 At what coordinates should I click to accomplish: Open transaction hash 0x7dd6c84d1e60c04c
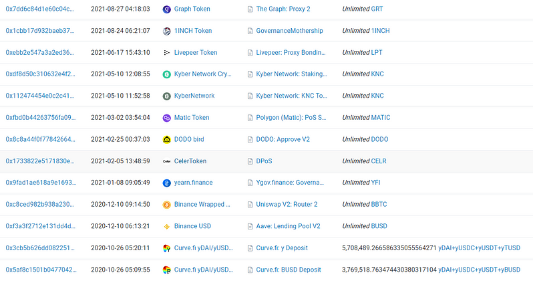coord(40,9)
